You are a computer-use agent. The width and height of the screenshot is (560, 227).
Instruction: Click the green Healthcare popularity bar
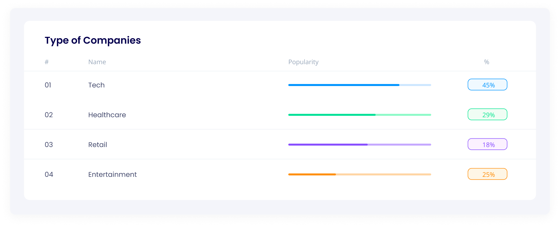click(360, 115)
